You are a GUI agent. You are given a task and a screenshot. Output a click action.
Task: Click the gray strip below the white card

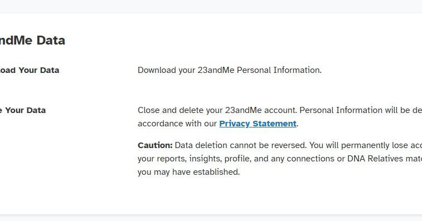[211, 218]
